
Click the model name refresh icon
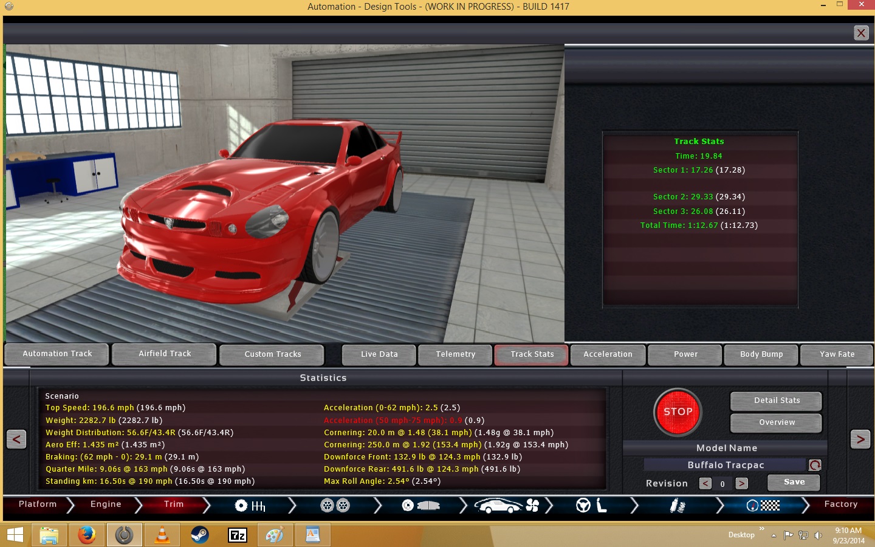click(x=815, y=465)
